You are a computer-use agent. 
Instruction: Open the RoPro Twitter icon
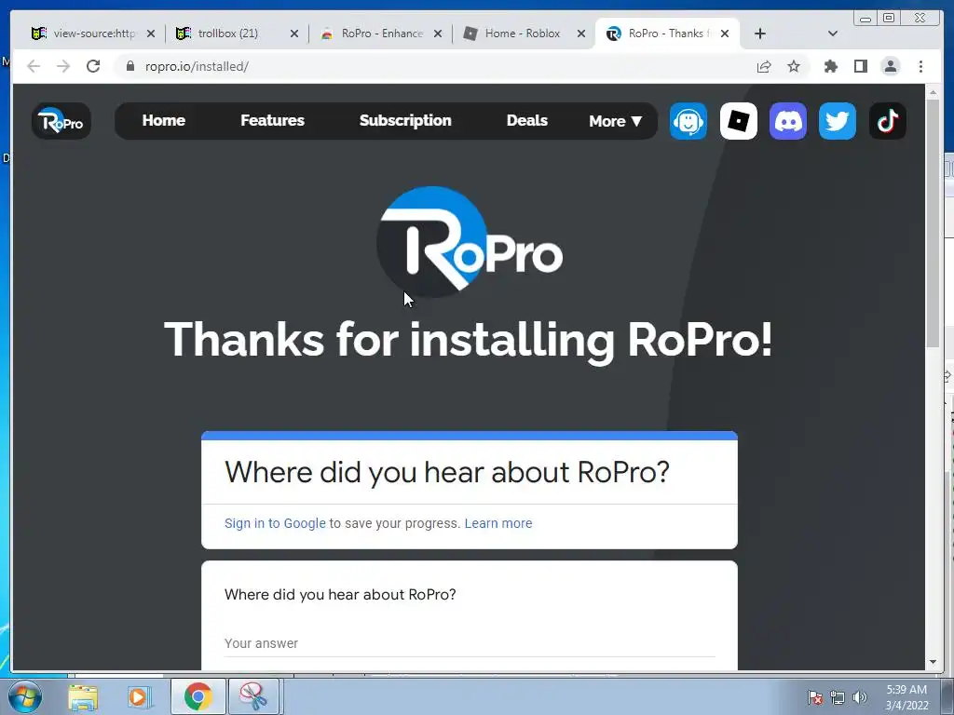(x=838, y=121)
